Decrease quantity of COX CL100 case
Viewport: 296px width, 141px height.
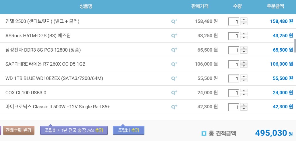[244, 95]
